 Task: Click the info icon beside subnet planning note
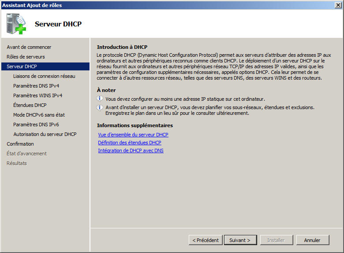100,107
